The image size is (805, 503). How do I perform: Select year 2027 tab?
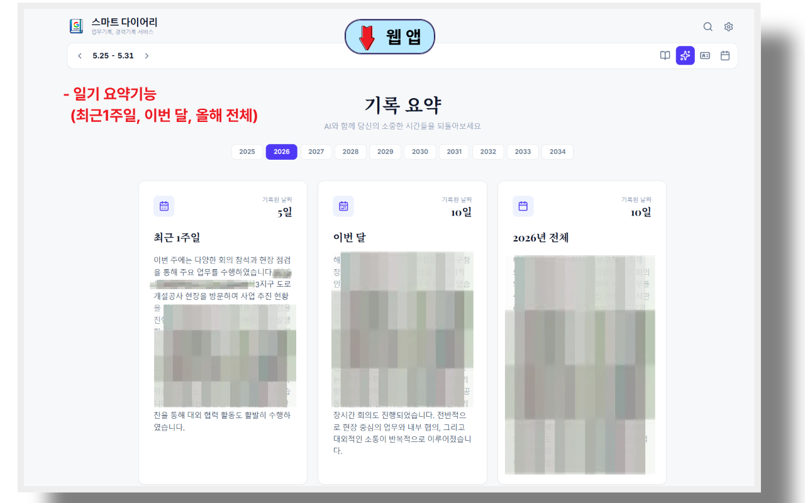coord(316,152)
